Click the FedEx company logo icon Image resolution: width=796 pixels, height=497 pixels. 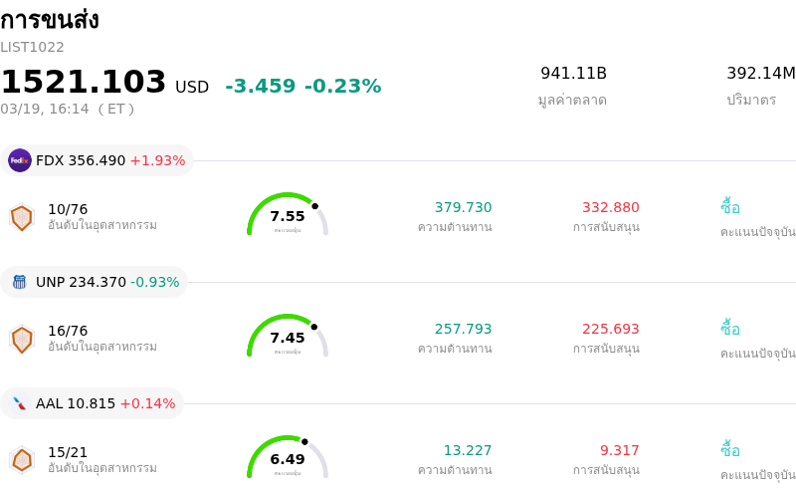pos(20,160)
